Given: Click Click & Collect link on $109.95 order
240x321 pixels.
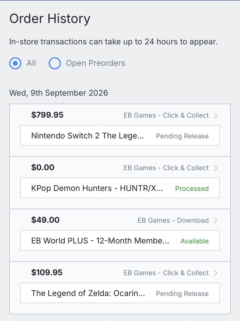Looking at the screenshot, I should tap(166, 273).
